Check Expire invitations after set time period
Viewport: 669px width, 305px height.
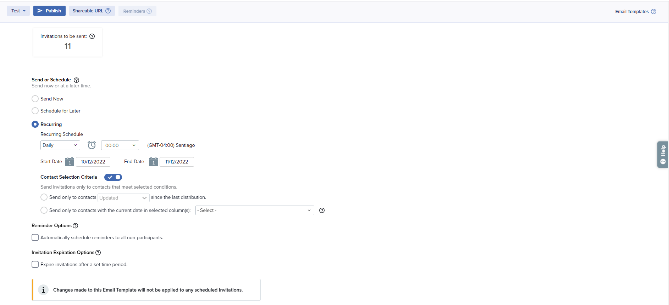(x=35, y=264)
